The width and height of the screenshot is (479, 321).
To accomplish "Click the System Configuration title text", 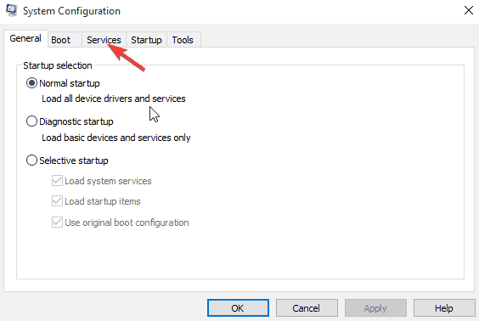I will 72,11.
